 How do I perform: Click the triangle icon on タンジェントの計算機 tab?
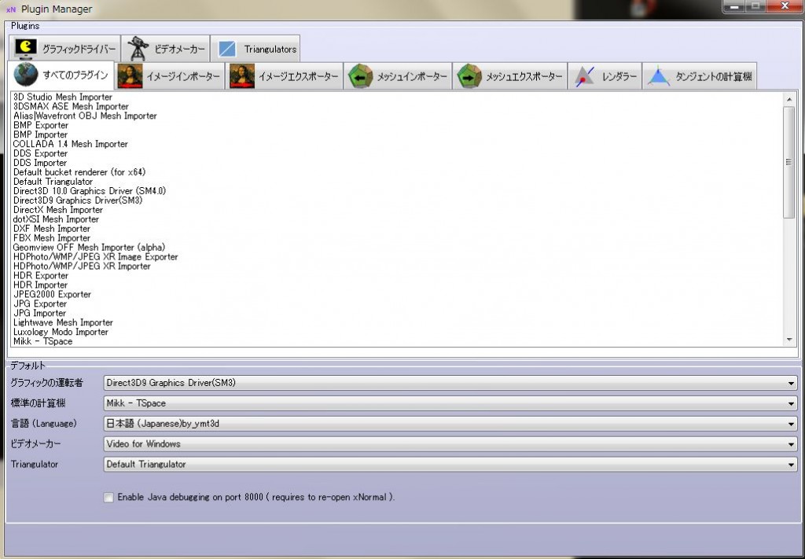coord(658,75)
